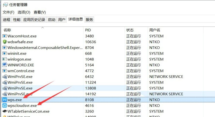
Task: Click the wdswfsafe.exe green shield icon
Action: [x=5, y=42]
